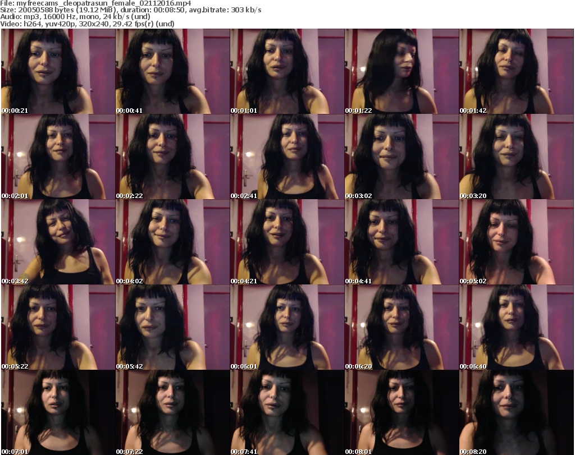Select the thumbnail timestamped 00:01:22
575x455 pixels.
401,71
